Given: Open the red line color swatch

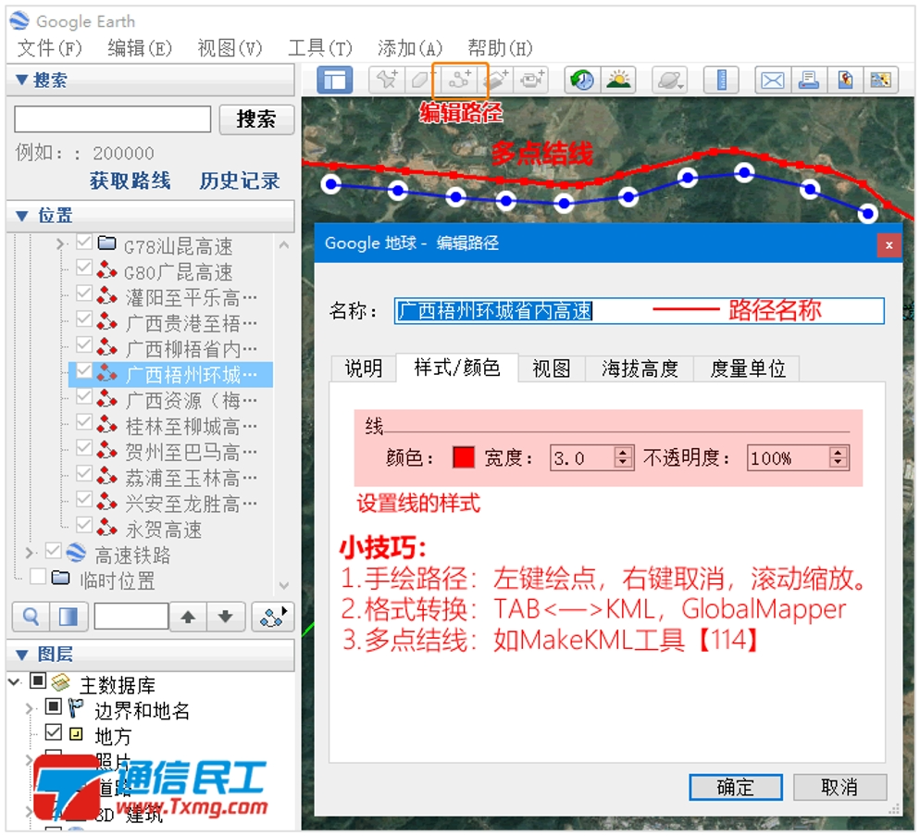Looking at the screenshot, I should 464,457.
